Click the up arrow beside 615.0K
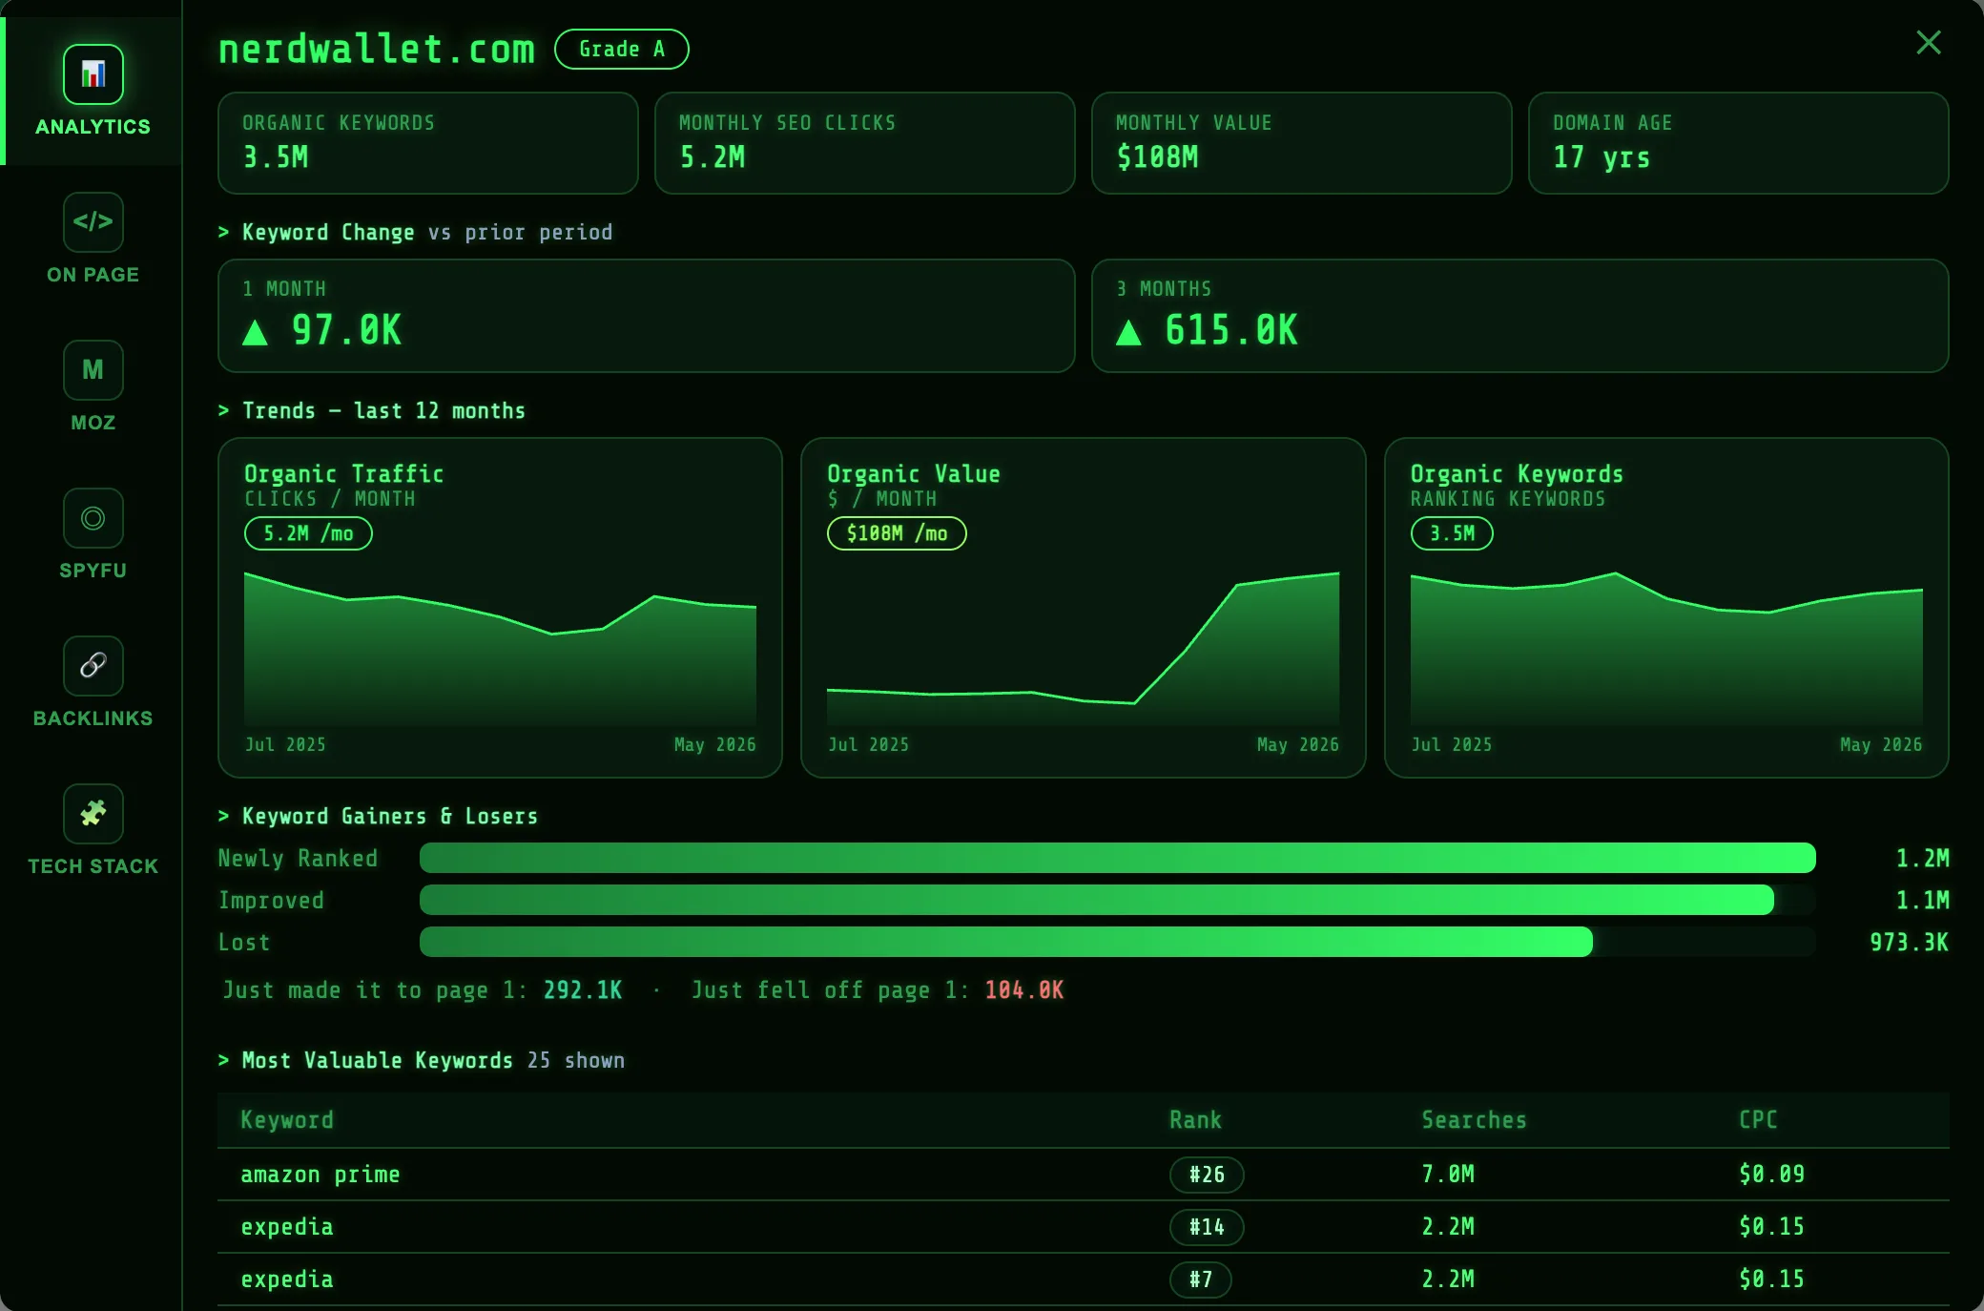The width and height of the screenshot is (1984, 1311). (x=1128, y=332)
